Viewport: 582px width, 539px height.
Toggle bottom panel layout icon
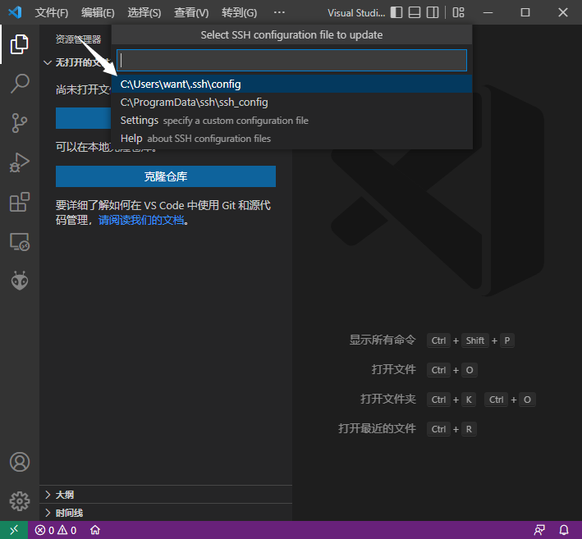tap(415, 12)
